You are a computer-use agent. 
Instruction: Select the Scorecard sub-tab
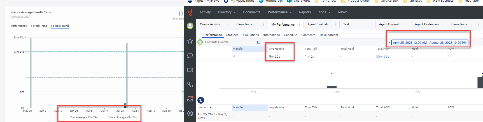[x=308, y=35]
